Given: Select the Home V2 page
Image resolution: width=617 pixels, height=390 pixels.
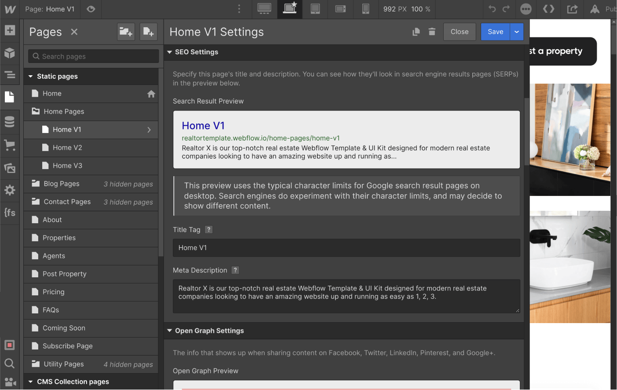Looking at the screenshot, I should tap(67, 147).
